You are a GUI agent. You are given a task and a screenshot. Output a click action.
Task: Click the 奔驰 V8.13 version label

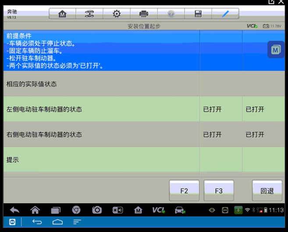(x=12, y=14)
